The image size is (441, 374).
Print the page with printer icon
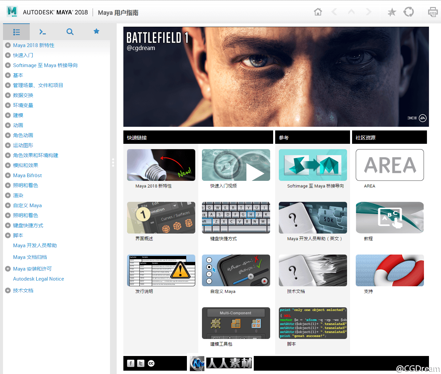coord(433,12)
